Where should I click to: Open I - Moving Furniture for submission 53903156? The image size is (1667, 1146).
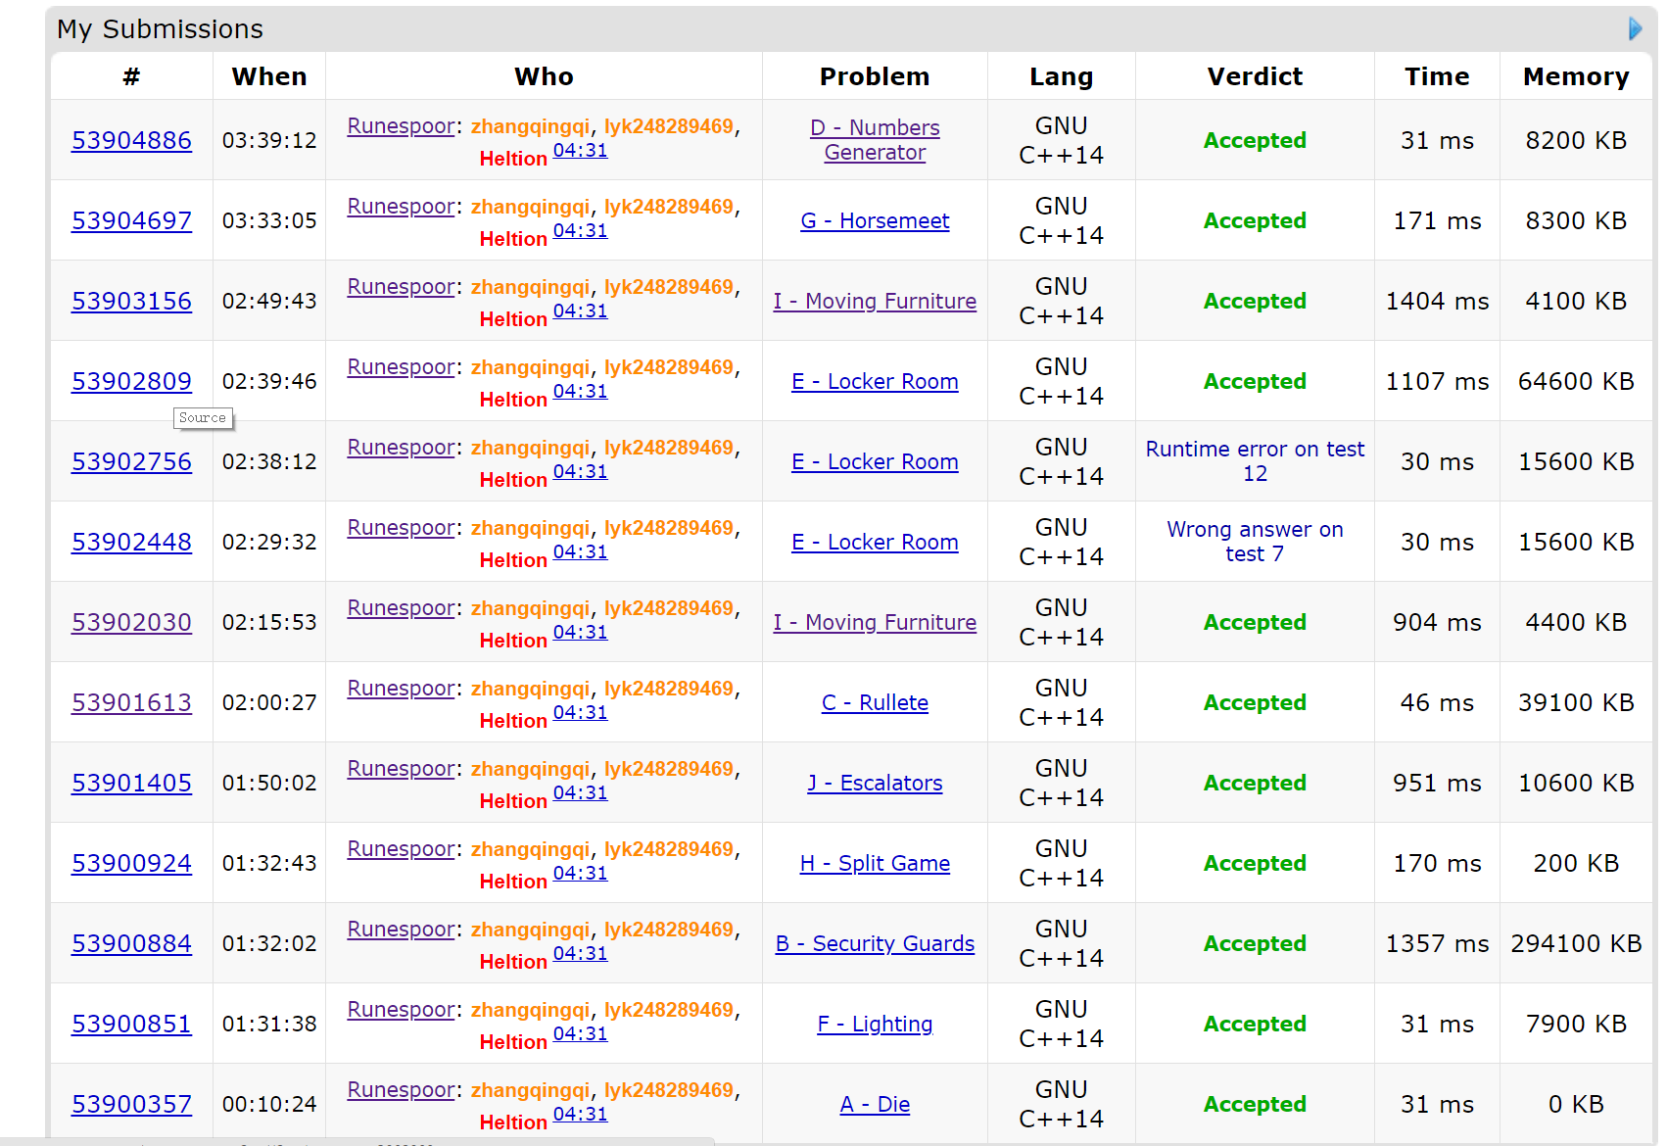[875, 302]
